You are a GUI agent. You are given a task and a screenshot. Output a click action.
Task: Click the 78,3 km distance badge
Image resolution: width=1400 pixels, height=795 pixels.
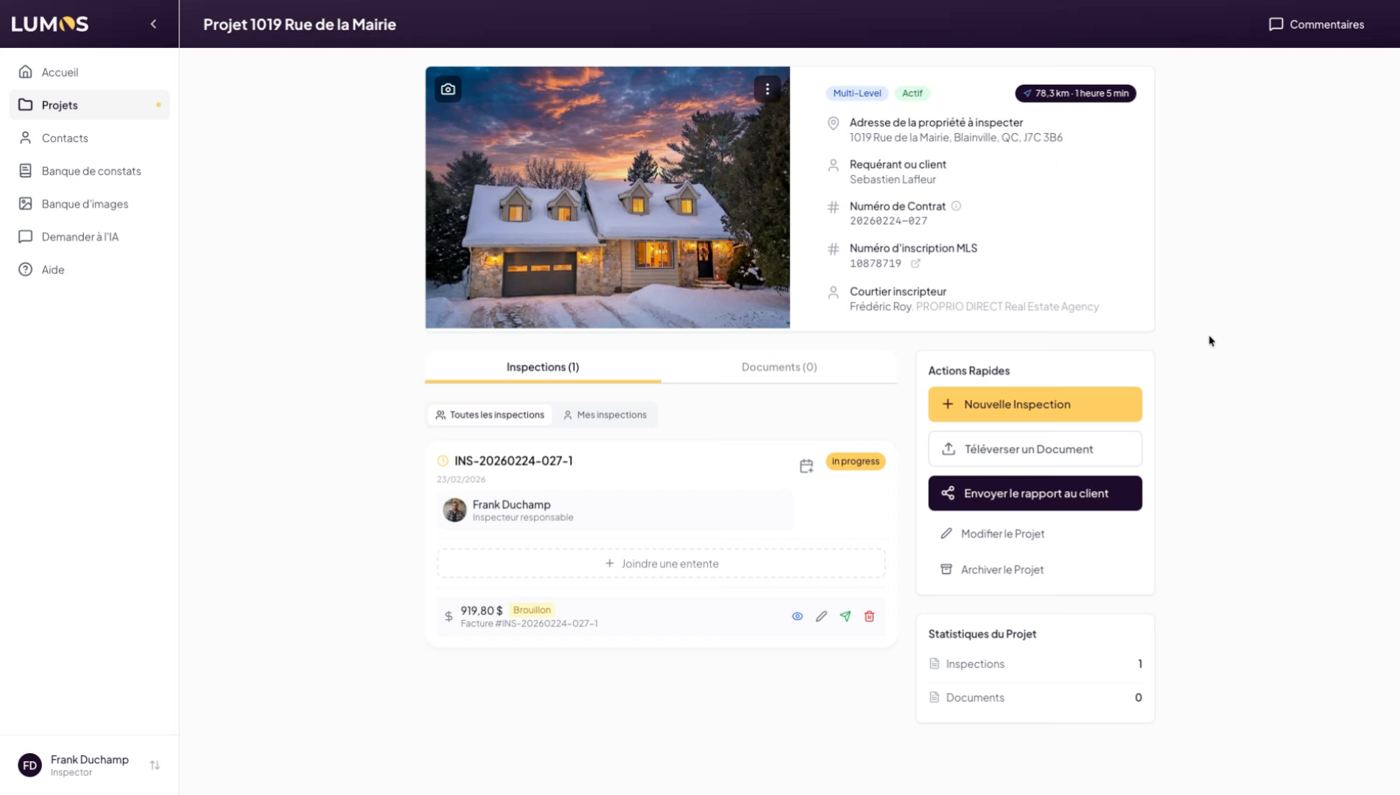tap(1075, 93)
